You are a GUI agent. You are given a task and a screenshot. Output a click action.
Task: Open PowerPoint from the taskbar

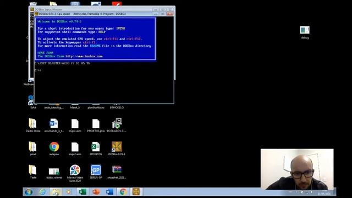(x=96, y=192)
